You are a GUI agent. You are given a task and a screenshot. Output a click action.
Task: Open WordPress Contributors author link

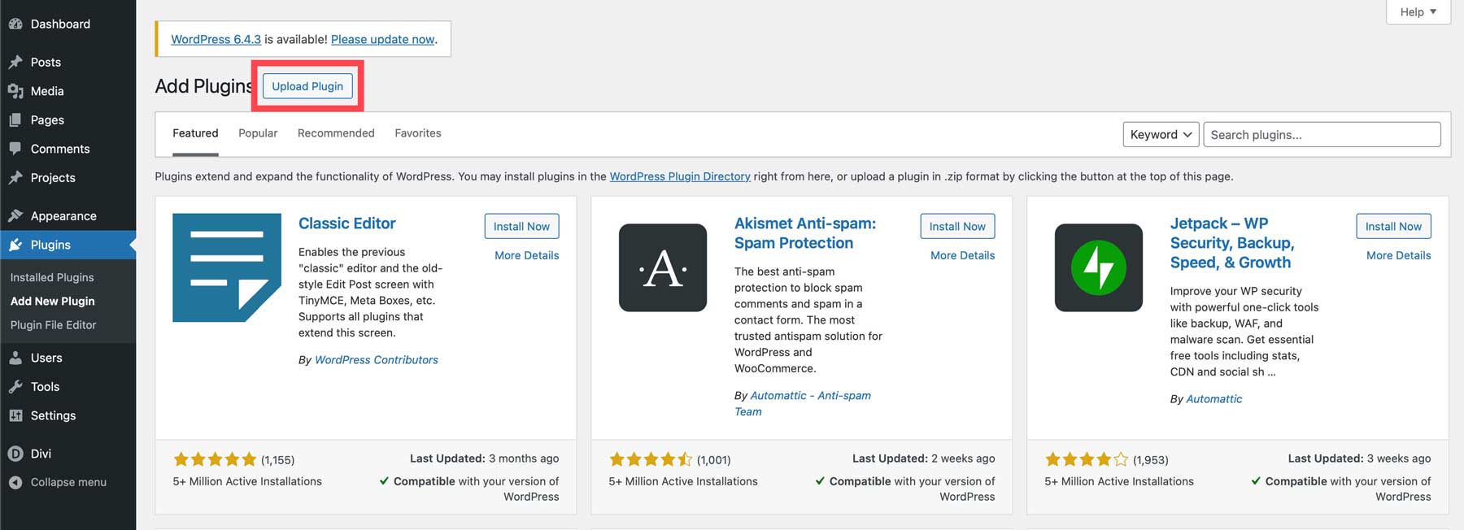point(377,360)
